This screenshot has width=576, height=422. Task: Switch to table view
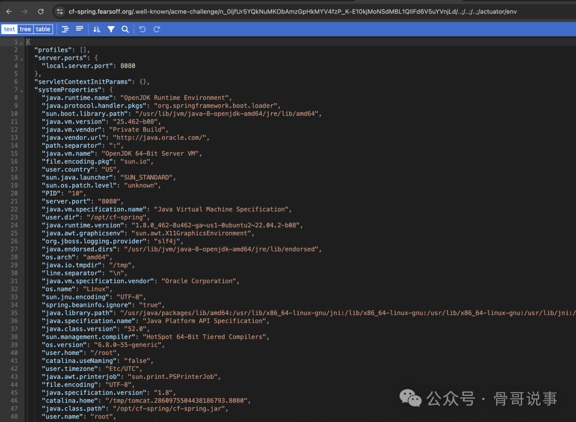point(43,29)
